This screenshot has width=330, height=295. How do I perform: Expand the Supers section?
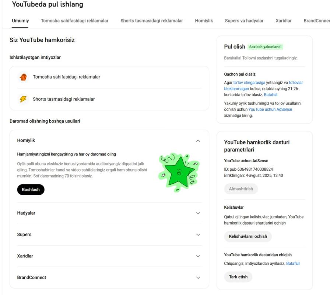tap(198, 235)
